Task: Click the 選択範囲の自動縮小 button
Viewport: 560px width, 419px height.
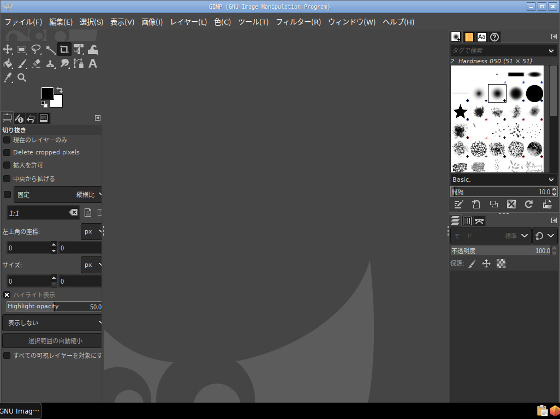Action: click(52, 341)
